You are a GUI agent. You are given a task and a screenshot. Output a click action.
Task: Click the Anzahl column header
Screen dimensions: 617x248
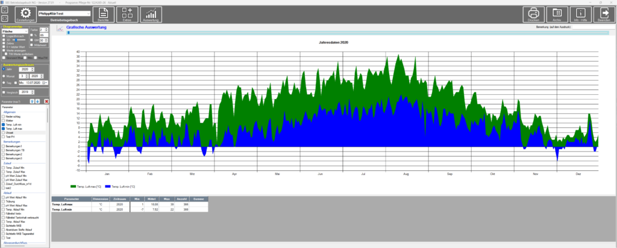tap(182, 199)
